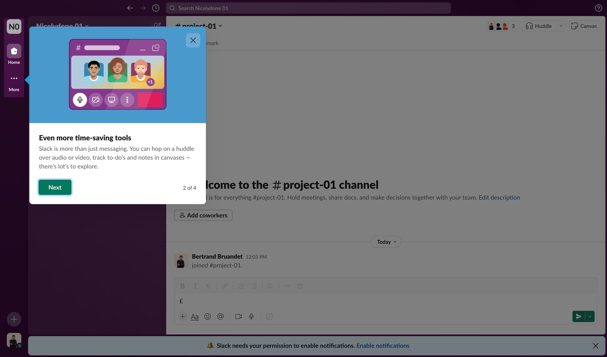Record an audio clip with microphone icon
This screenshot has height=357, width=607.
[x=251, y=317]
